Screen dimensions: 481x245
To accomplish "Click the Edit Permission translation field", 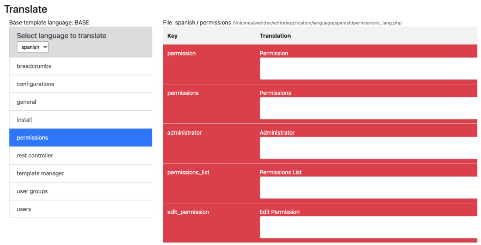I will [x=368, y=228].
